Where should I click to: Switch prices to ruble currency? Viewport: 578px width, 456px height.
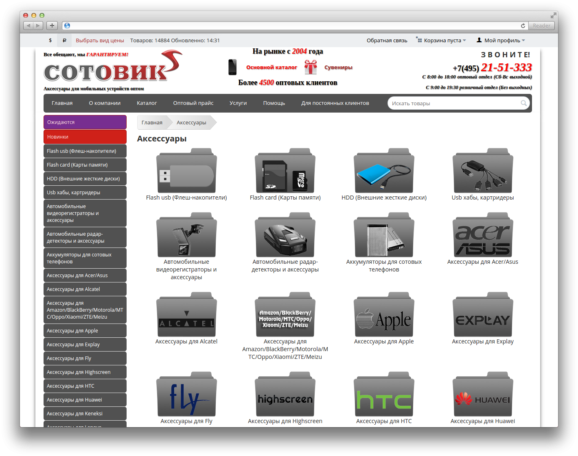click(x=64, y=40)
